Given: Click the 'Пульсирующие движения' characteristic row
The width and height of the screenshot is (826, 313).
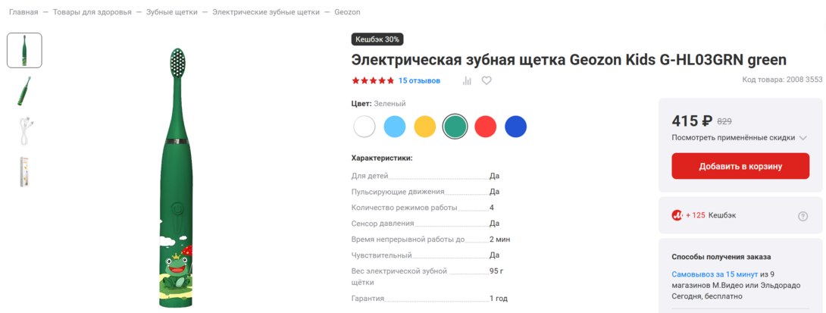Looking at the screenshot, I should (426, 192).
